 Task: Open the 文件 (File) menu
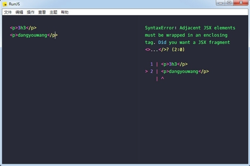(x=8, y=12)
